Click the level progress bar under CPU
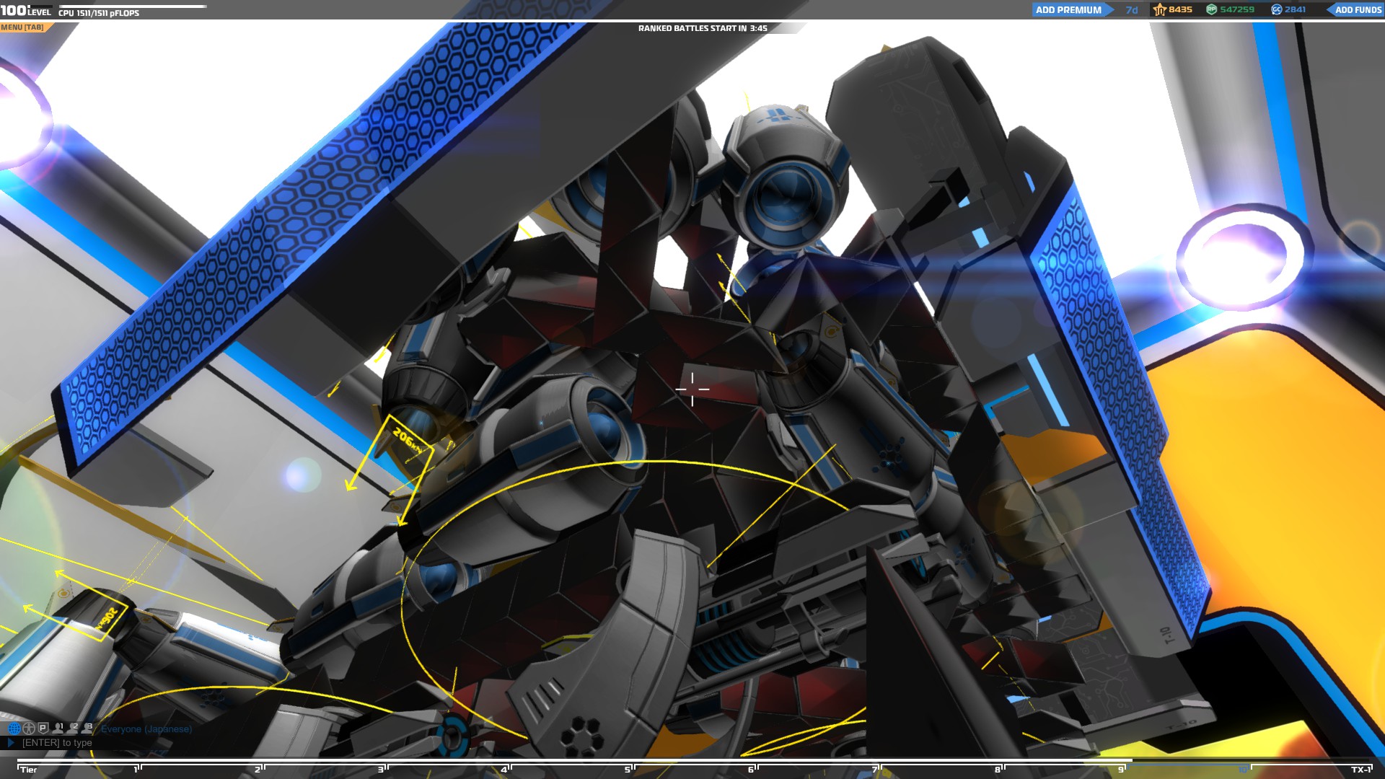 tap(132, 6)
